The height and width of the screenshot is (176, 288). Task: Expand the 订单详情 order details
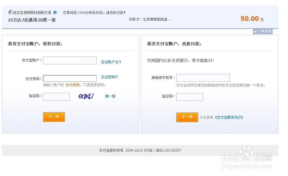263,31
